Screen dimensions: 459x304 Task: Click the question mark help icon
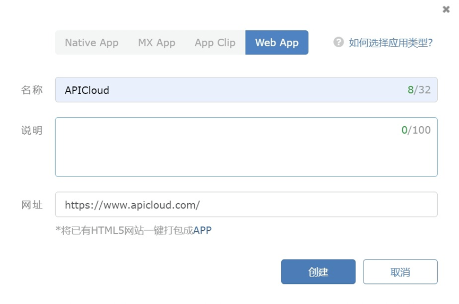[x=339, y=42]
